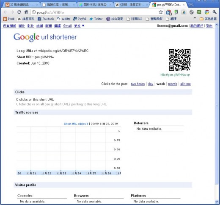Open a new tab with the plus button
The height and width of the screenshot is (205, 220).
coord(191,5)
